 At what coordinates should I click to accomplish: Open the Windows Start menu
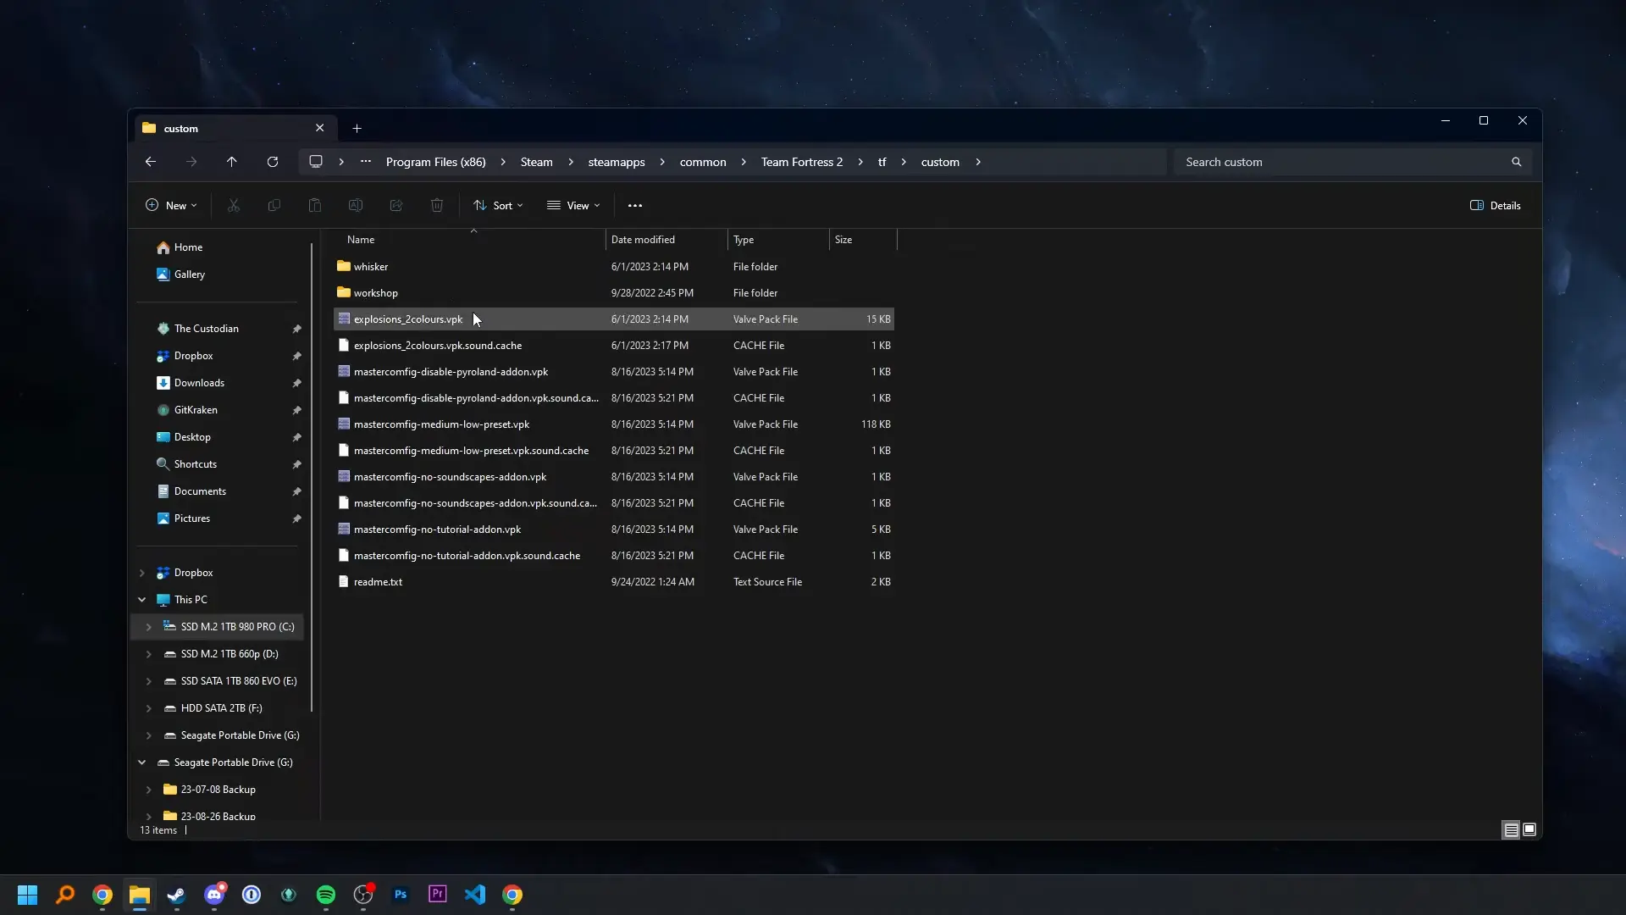(x=28, y=895)
